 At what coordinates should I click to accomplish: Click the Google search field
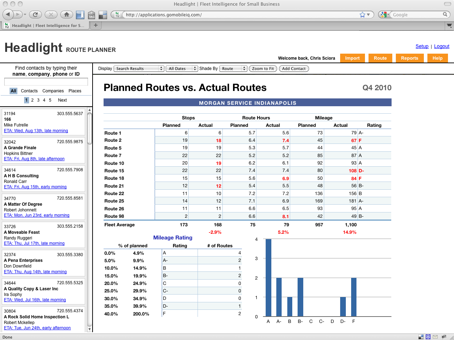(417, 15)
